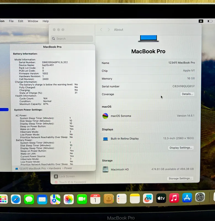The width and height of the screenshot is (215, 221).
Task: Click the Search field in Settings sidebar
Action: (72, 39)
